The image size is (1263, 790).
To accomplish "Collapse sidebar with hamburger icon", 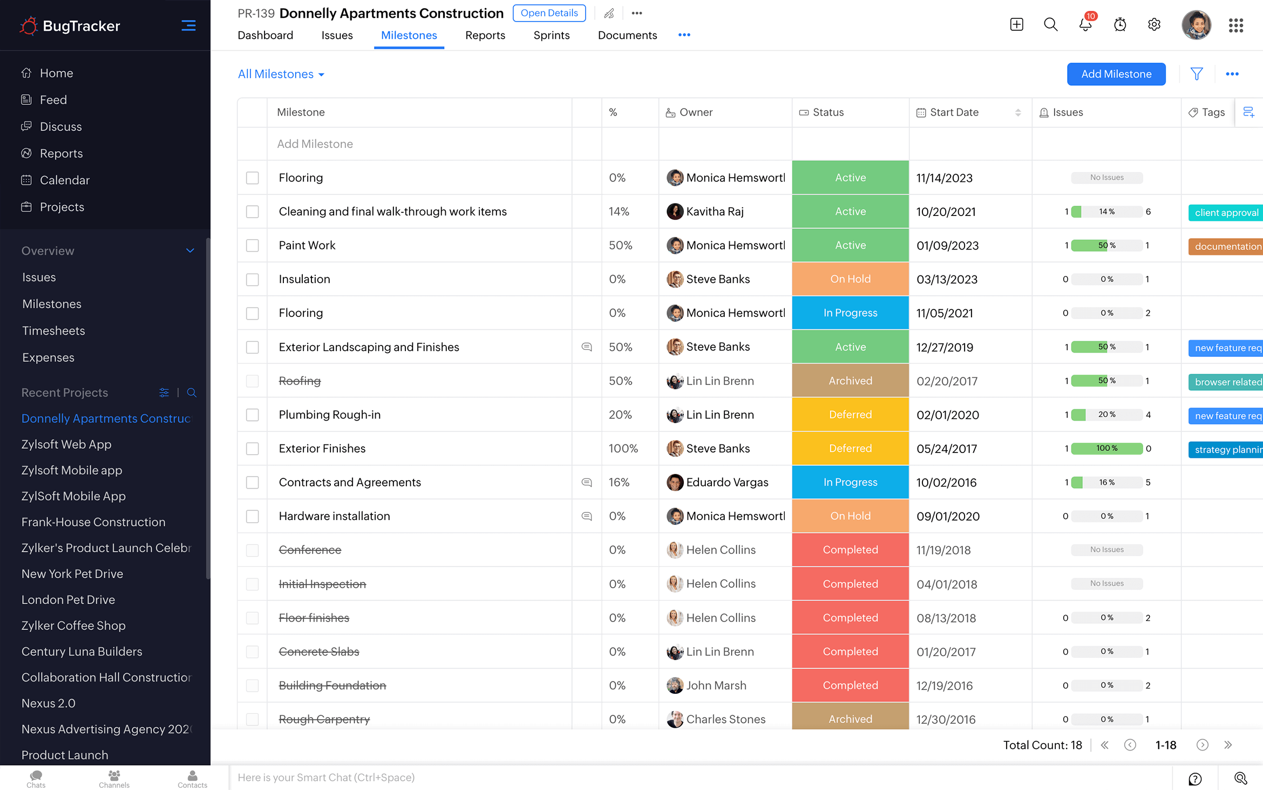I will [x=188, y=25].
